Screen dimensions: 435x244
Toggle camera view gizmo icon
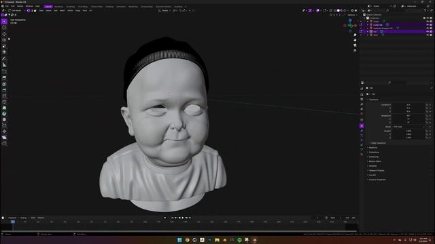(355, 45)
